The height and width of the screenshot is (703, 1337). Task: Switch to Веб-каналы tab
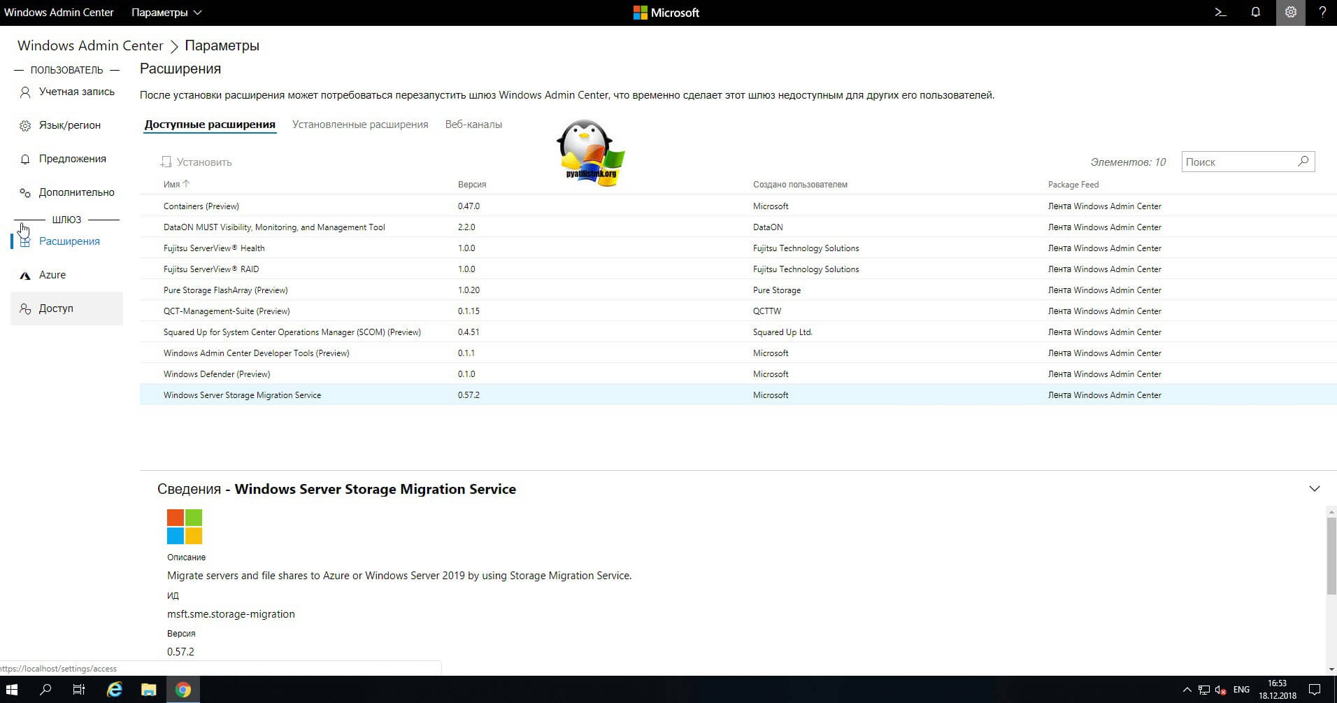point(473,125)
